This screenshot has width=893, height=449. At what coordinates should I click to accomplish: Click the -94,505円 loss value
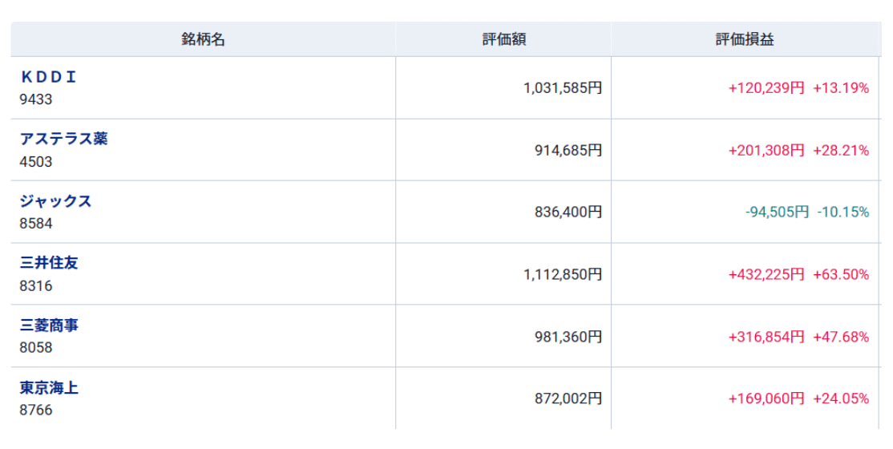click(777, 212)
